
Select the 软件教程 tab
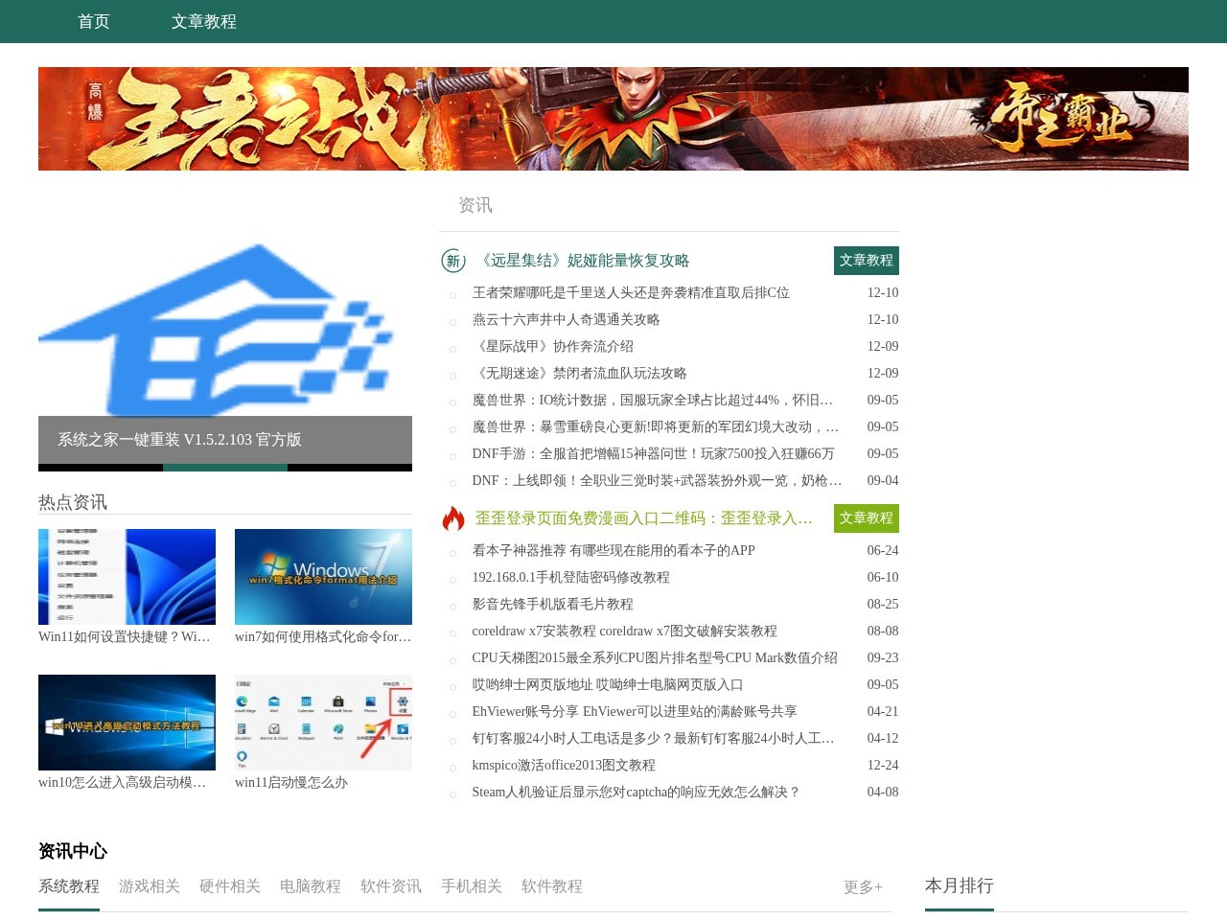coord(551,886)
